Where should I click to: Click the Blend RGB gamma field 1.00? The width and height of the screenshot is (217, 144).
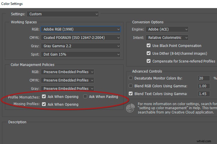pos(204,86)
